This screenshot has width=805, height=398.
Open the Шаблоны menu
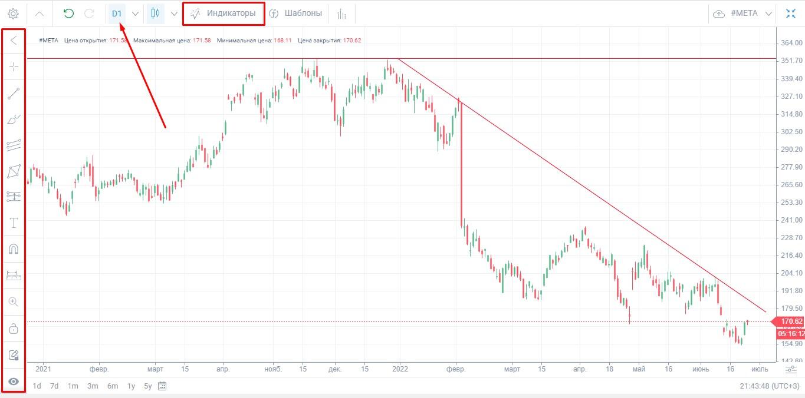[x=295, y=14]
